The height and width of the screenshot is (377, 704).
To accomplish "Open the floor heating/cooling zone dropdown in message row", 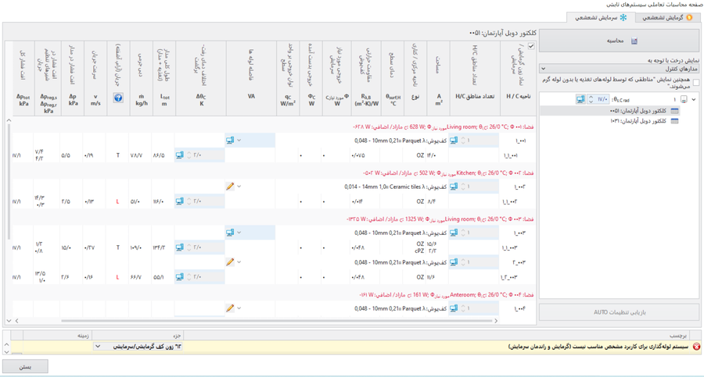I will [x=98, y=347].
